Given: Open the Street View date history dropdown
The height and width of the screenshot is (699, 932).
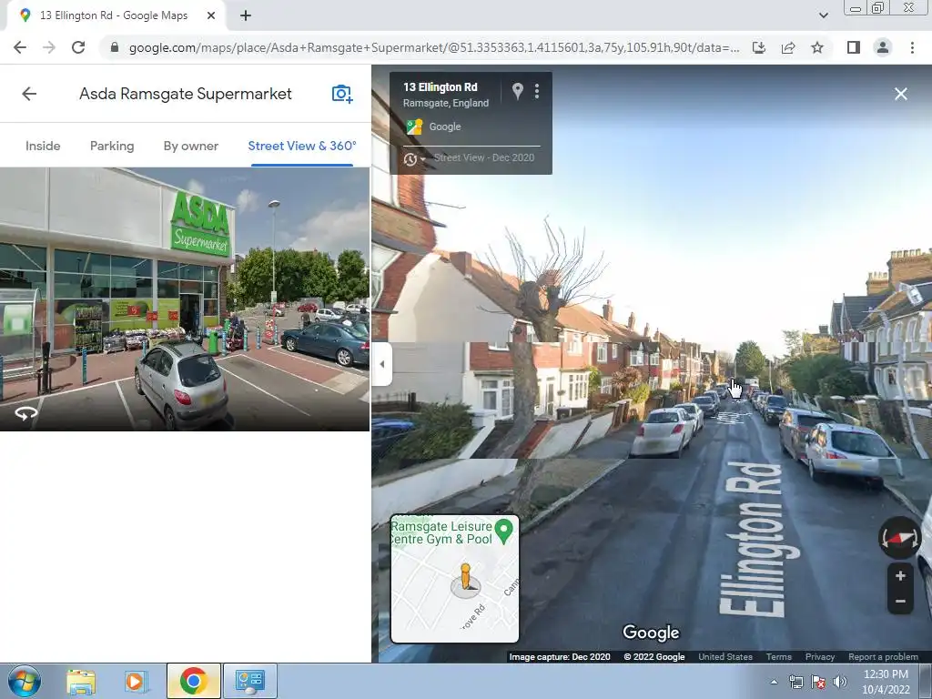Looking at the screenshot, I should click(414, 158).
